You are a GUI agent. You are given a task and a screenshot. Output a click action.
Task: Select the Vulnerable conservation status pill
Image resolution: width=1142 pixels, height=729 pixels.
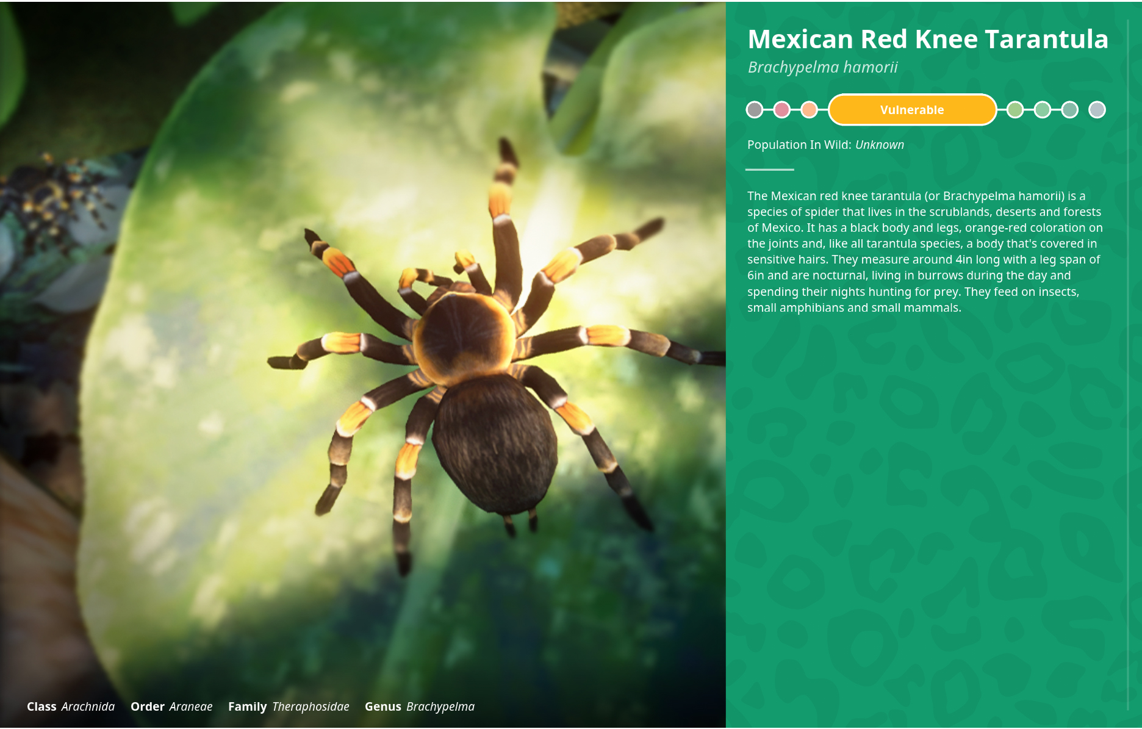pyautogui.click(x=912, y=110)
